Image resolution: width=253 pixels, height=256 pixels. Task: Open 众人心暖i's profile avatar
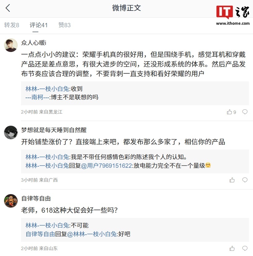(11, 45)
